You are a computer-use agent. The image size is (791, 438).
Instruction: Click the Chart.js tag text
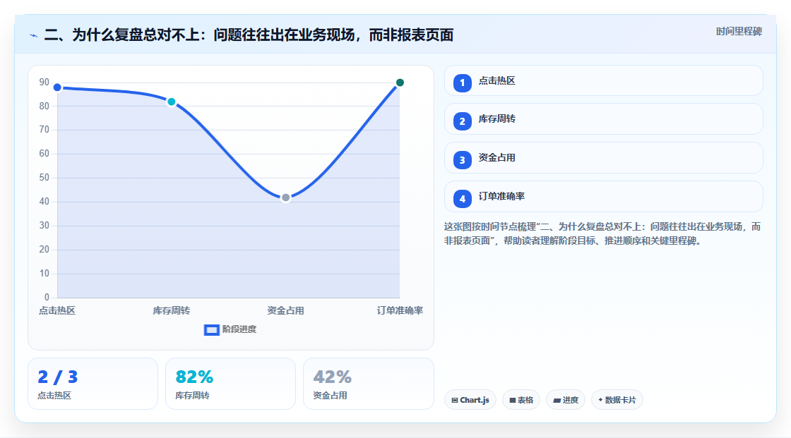click(x=474, y=400)
